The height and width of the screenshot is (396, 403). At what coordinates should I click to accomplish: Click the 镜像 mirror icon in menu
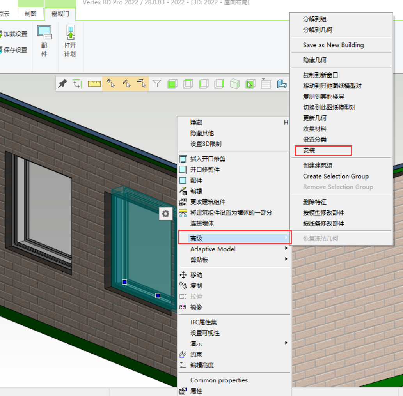pyautogui.click(x=183, y=307)
